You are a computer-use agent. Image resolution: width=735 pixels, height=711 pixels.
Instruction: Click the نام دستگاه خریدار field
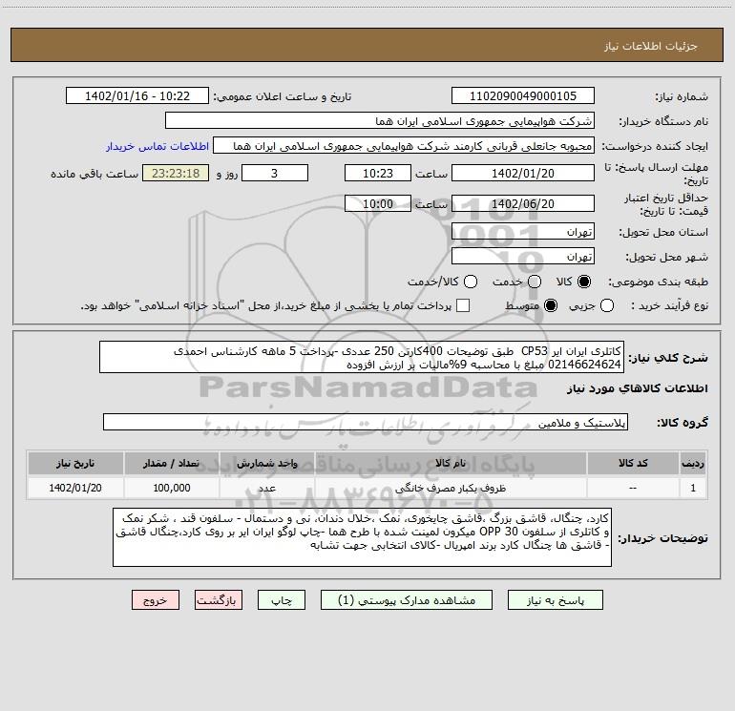tap(380, 121)
